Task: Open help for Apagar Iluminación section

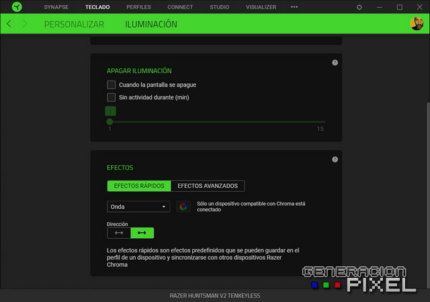Action: (x=335, y=62)
